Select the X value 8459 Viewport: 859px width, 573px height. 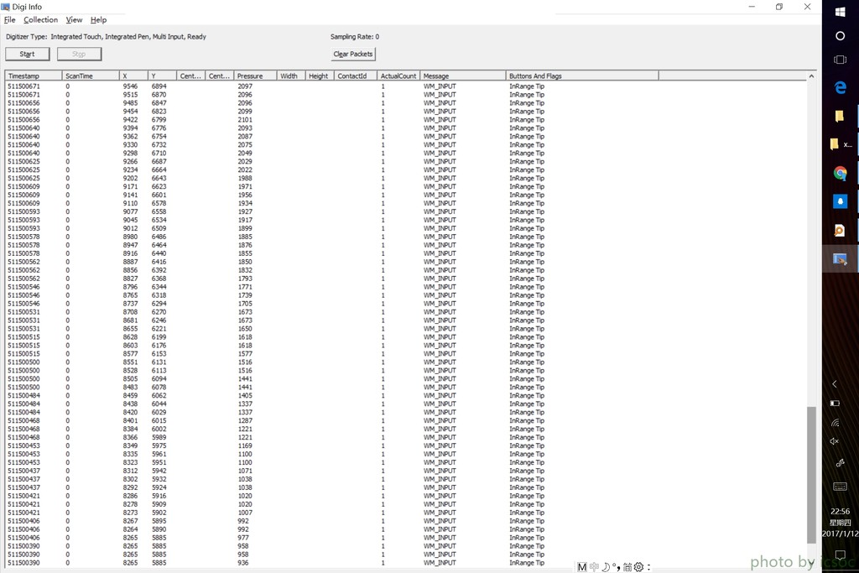[130, 395]
